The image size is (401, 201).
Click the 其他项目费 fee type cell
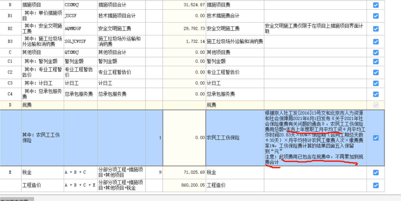pos(235,52)
